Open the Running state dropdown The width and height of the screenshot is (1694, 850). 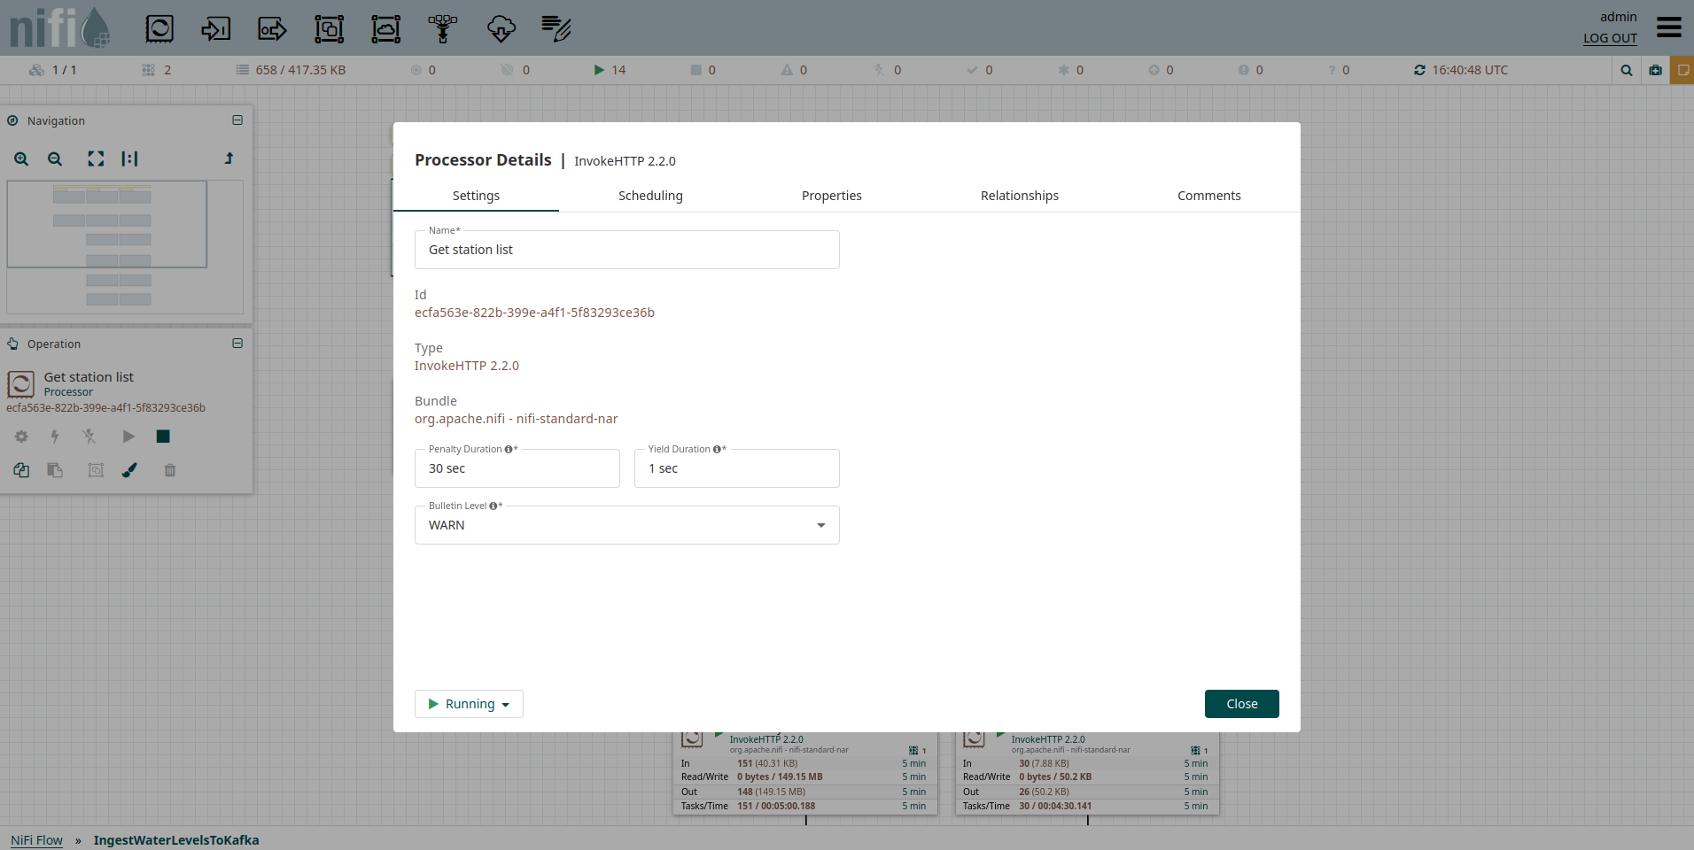[x=469, y=704]
